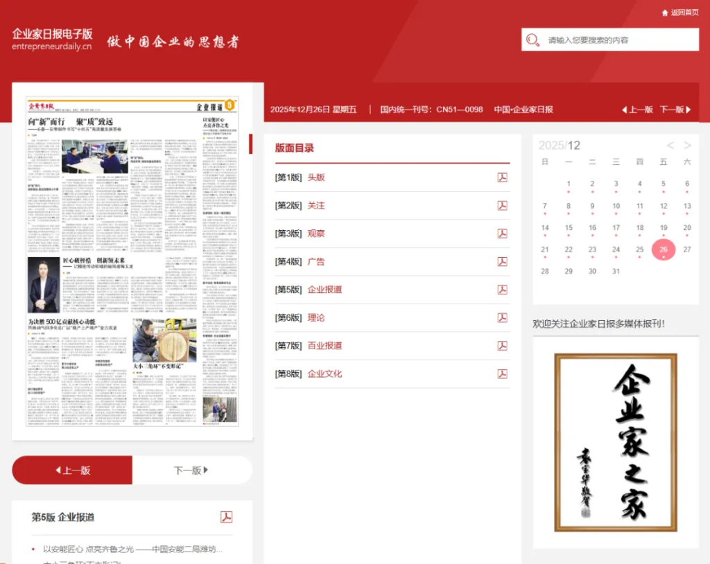The image size is (710, 564).
Task: Download PDF of 第6版 理论
Action: coord(502,317)
